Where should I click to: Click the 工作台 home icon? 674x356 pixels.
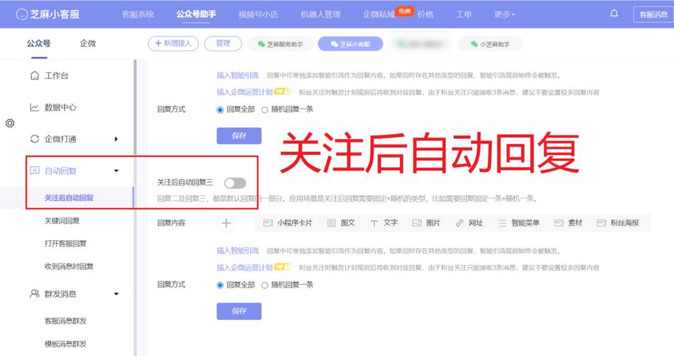pos(35,75)
